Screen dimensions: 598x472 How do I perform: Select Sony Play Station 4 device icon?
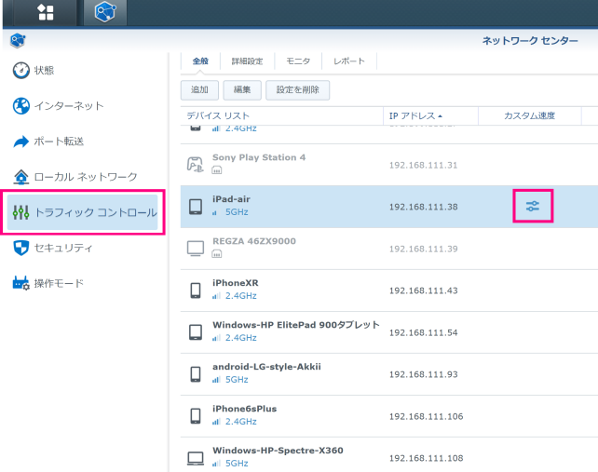tap(195, 165)
